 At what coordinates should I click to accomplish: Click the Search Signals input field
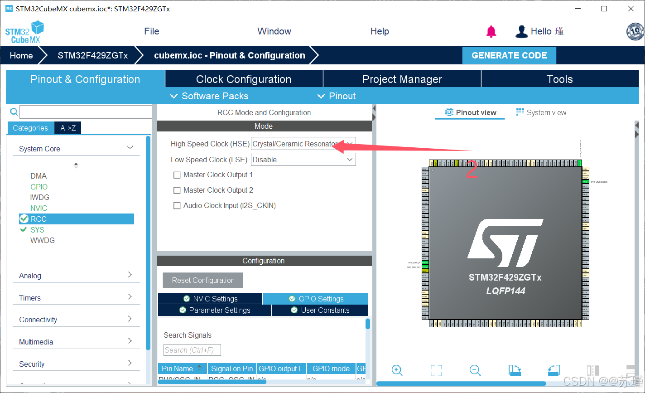click(192, 350)
